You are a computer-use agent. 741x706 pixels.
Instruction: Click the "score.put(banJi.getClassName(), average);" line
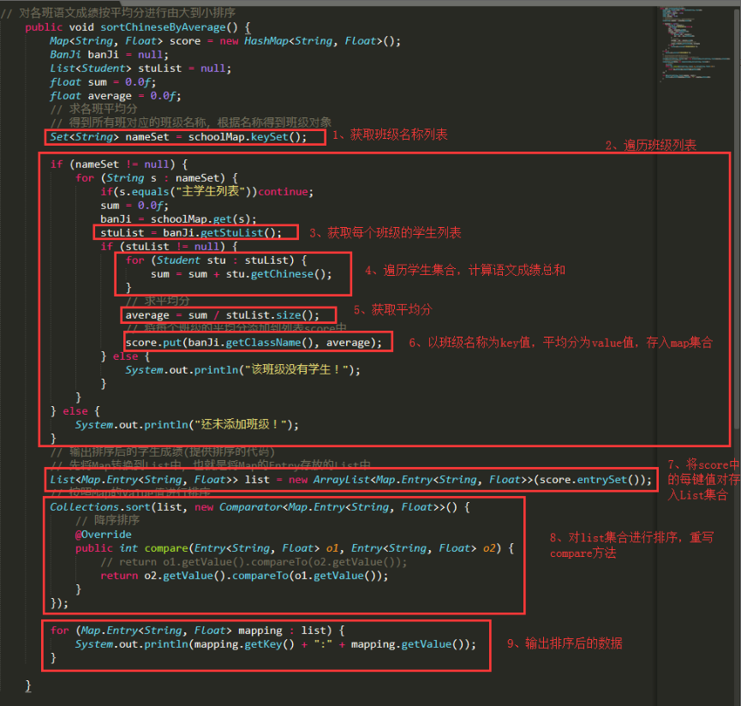pyautogui.click(x=254, y=343)
